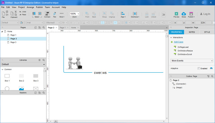Switch to the STYLE tab

pos(207,32)
